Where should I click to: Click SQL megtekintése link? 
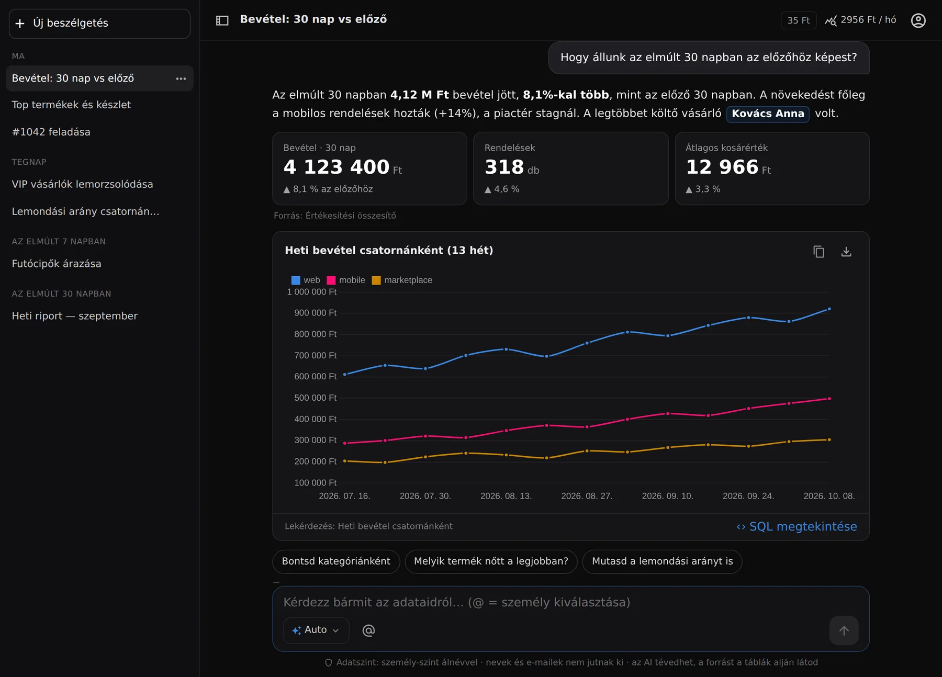tap(797, 526)
